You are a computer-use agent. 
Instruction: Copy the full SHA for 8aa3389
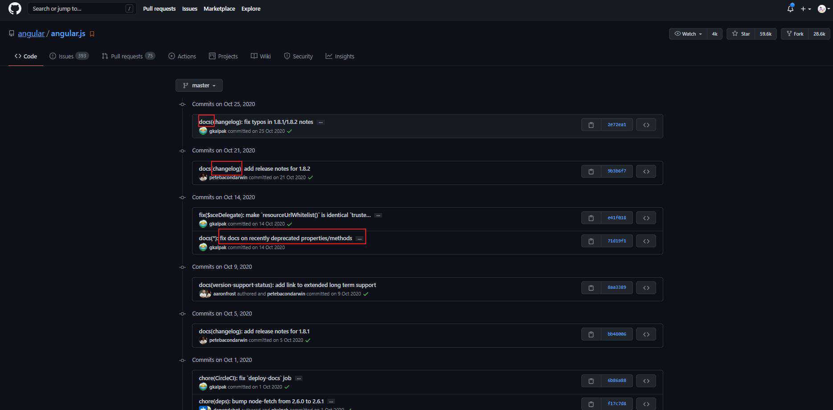(591, 288)
